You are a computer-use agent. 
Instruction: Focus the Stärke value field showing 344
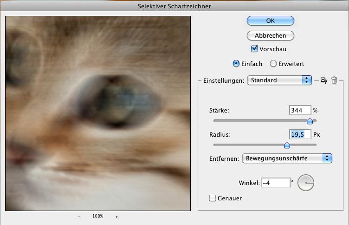pos(300,110)
